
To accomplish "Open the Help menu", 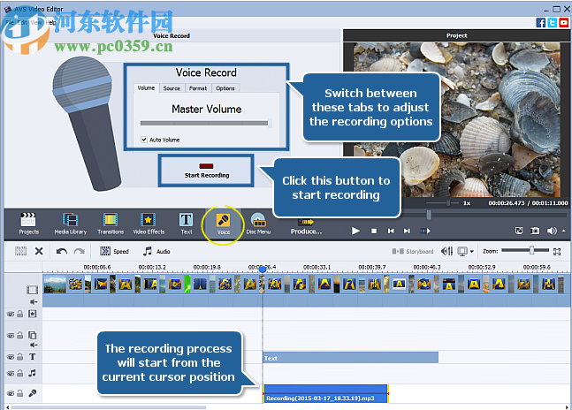I will click(51, 23).
